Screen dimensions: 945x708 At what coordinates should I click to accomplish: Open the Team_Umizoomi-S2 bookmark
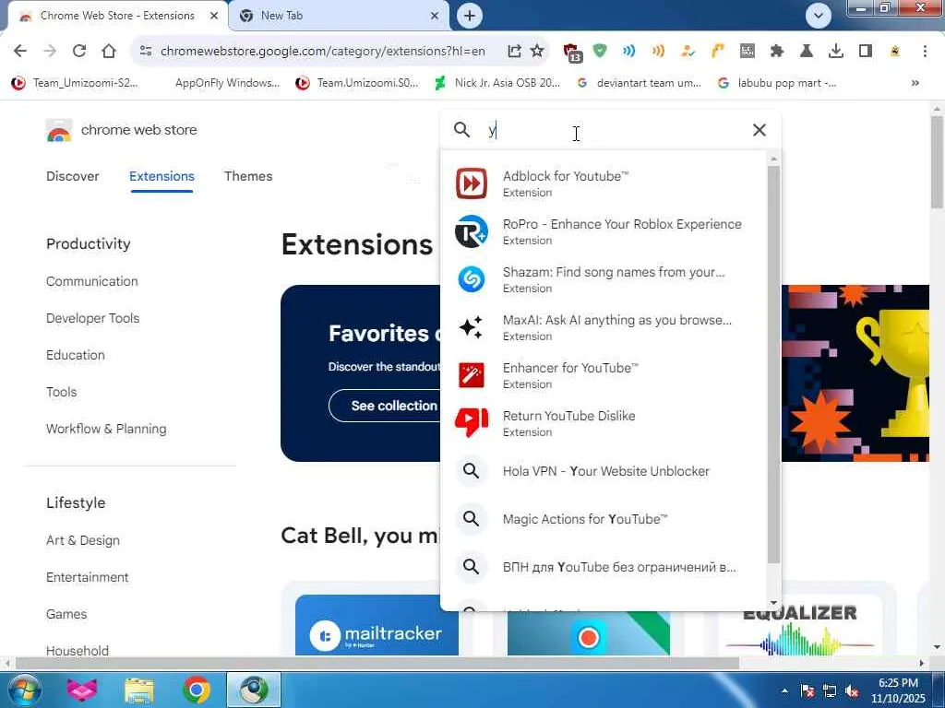pos(76,83)
